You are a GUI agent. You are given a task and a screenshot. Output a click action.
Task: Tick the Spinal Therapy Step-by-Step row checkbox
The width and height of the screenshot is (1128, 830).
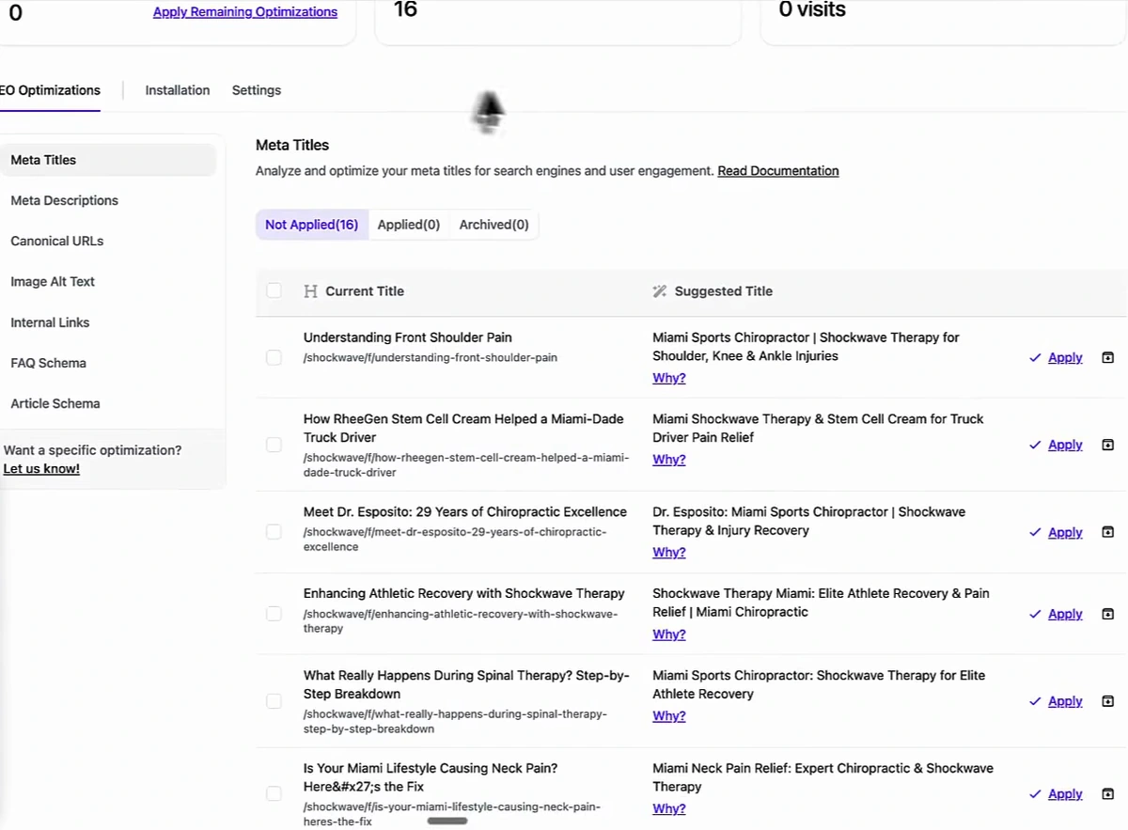pos(274,701)
